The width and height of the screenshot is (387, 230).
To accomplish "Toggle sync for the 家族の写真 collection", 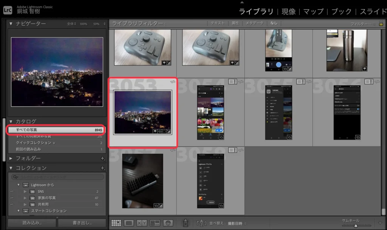I will (12, 198).
